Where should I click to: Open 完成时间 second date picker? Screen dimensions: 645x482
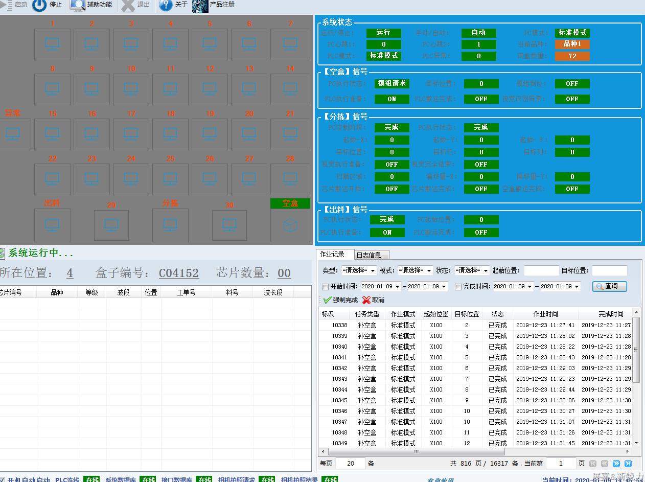point(560,287)
